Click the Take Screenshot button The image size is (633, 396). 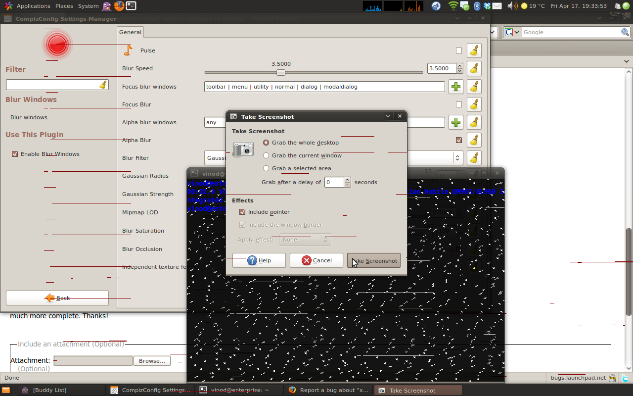[374, 260]
